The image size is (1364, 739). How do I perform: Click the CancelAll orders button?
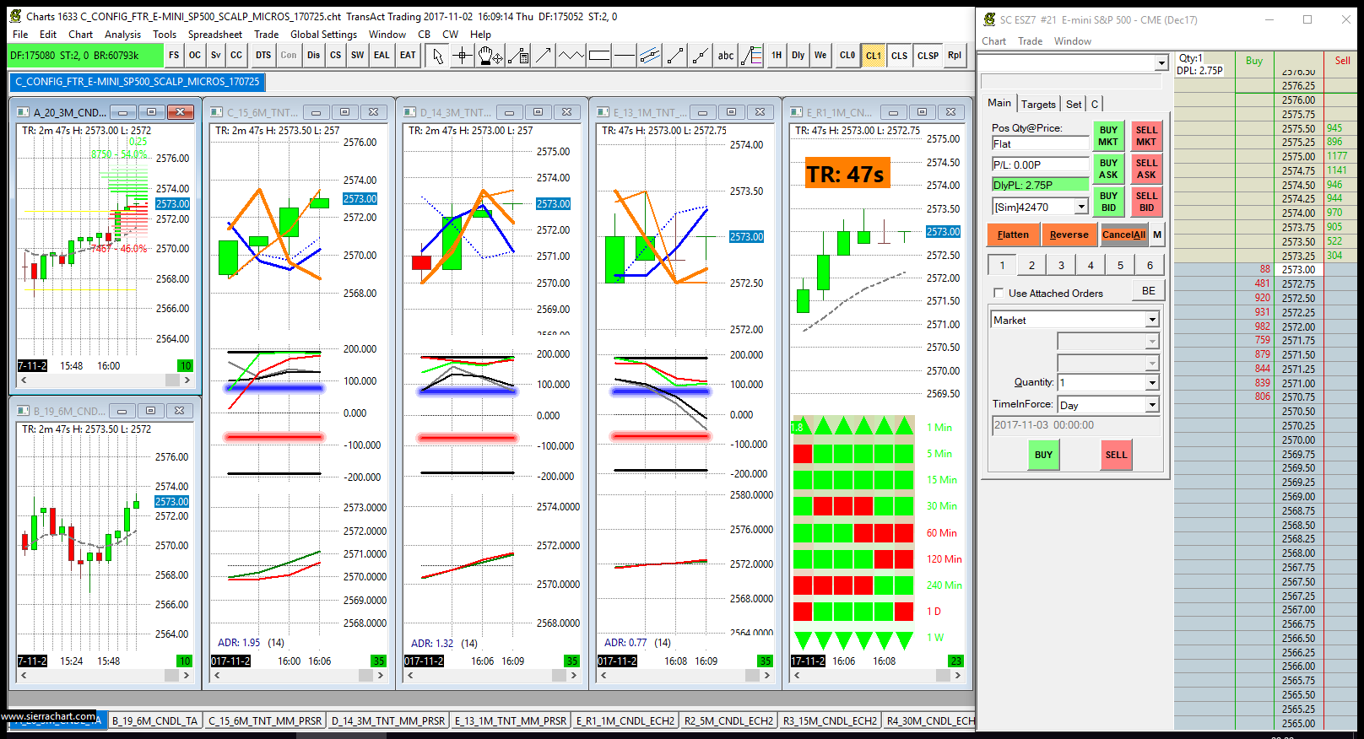(1123, 235)
